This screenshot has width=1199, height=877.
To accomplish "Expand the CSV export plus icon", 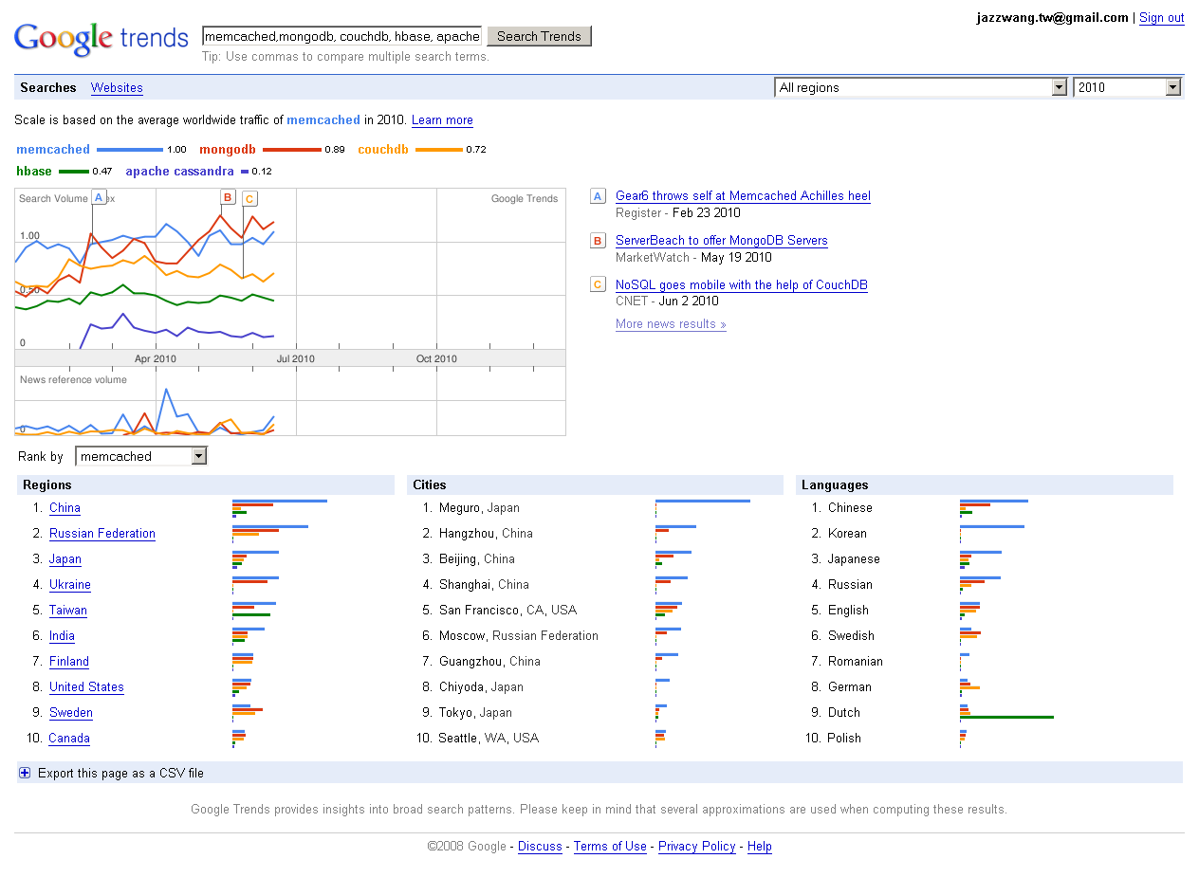I will coord(25,774).
